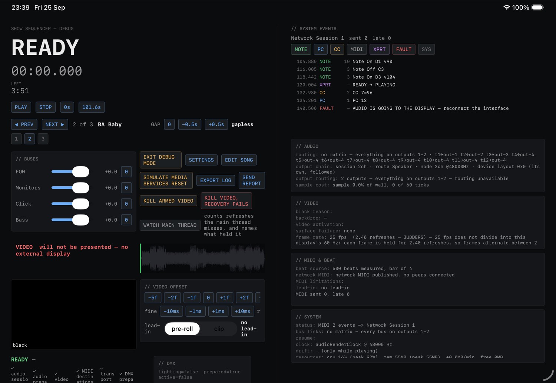
Task: Click KILL ARMED VIDEO button
Action: pyautogui.click(x=168, y=201)
